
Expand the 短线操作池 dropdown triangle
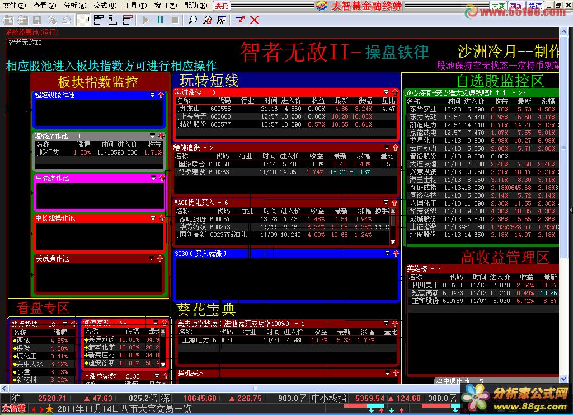tap(152, 136)
